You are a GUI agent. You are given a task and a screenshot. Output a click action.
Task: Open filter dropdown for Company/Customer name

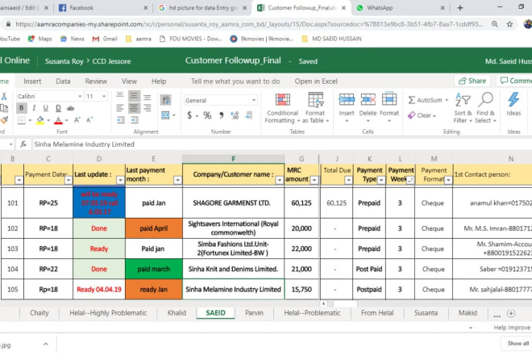click(x=279, y=180)
